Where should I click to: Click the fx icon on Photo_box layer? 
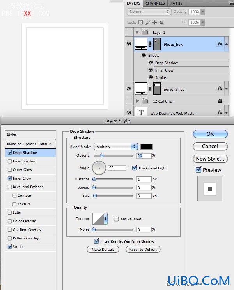tap(220, 44)
